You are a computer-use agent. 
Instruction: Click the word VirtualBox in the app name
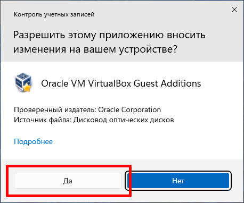pos(110,83)
